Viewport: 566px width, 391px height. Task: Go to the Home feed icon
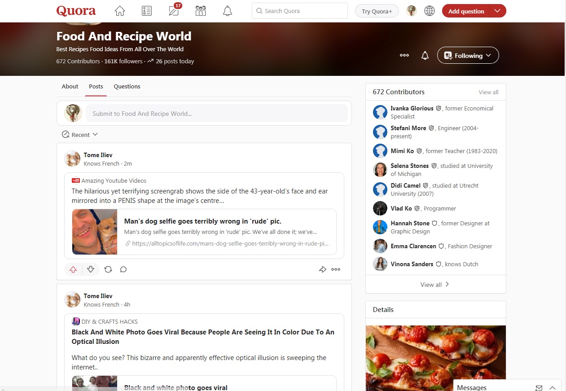click(120, 11)
